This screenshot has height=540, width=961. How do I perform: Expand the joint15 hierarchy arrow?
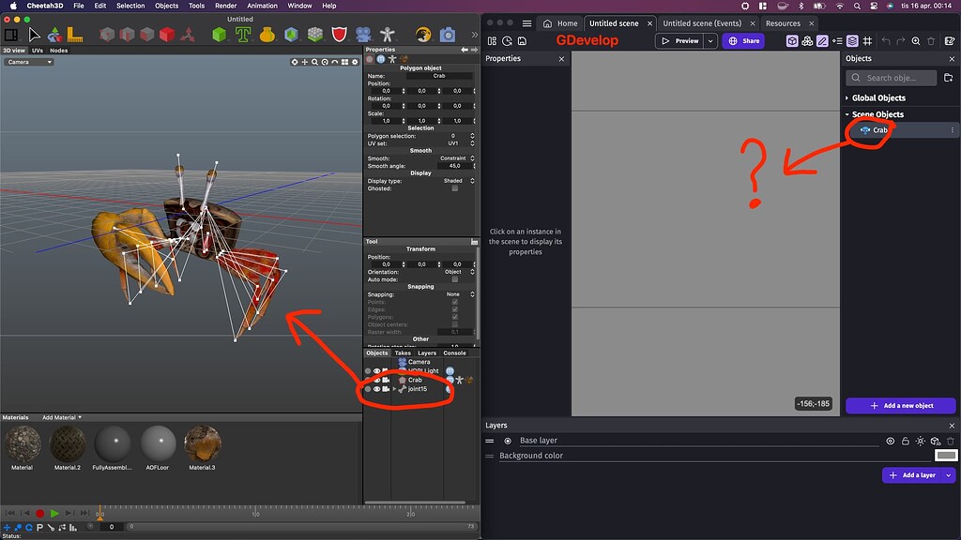(x=394, y=388)
